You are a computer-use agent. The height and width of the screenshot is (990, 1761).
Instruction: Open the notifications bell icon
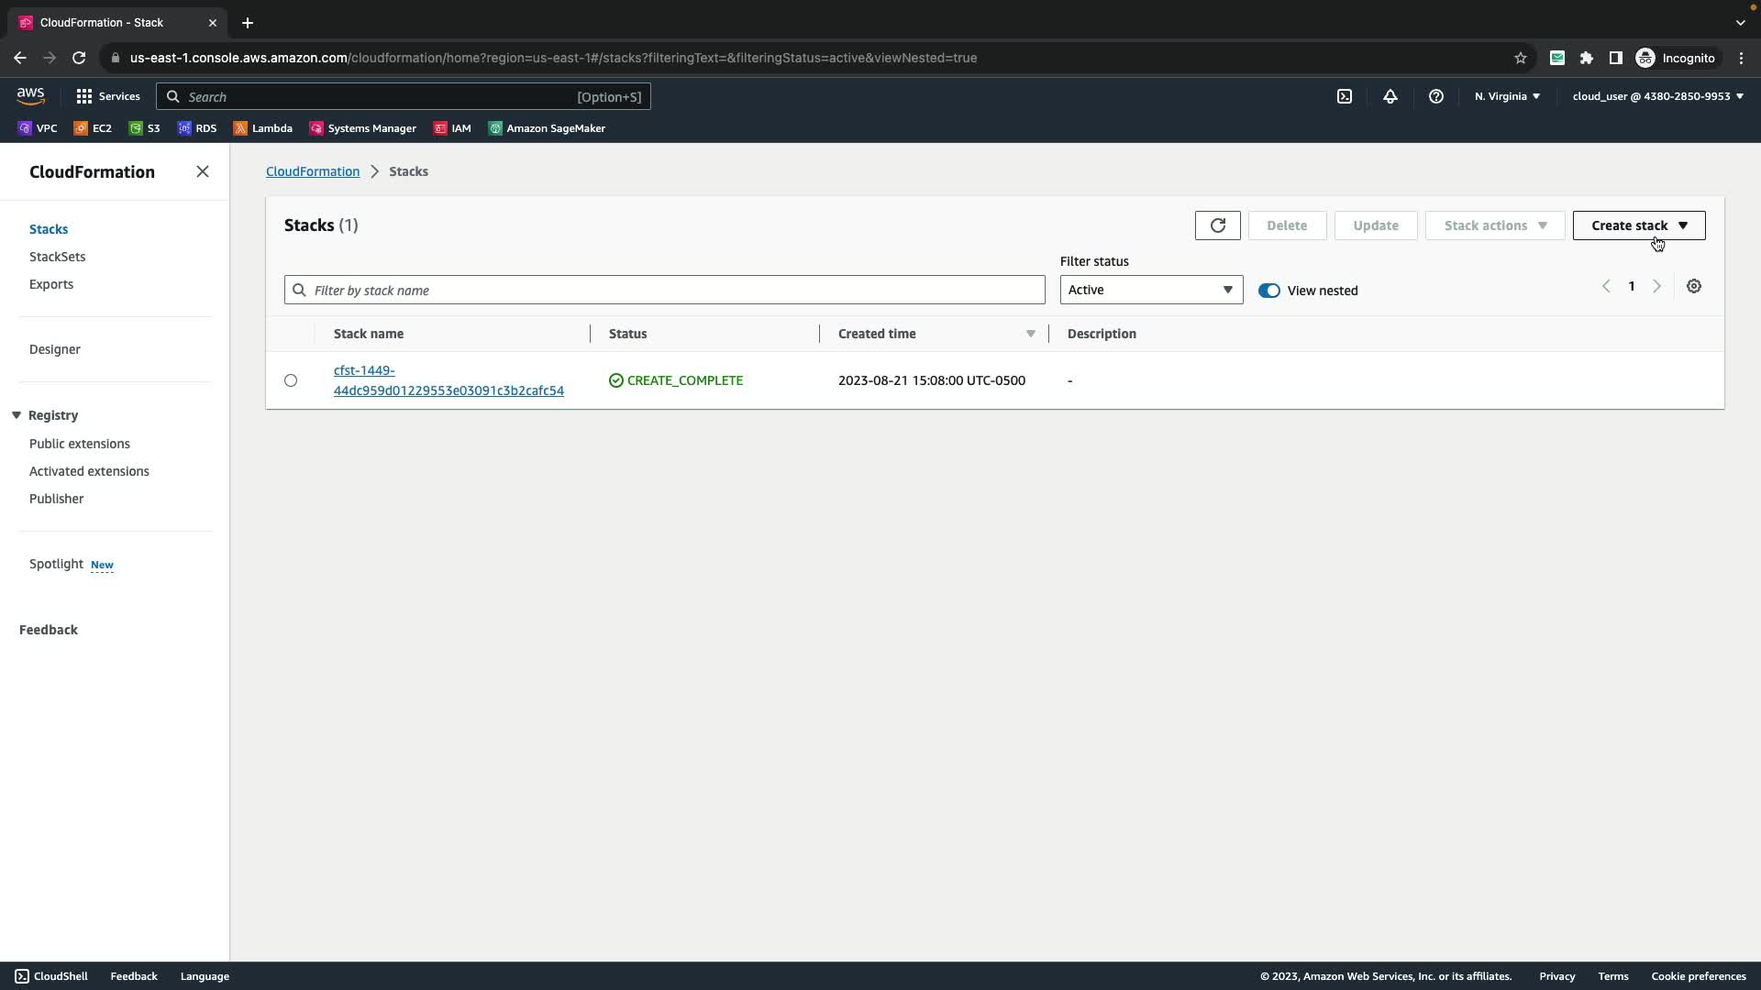[1390, 96]
